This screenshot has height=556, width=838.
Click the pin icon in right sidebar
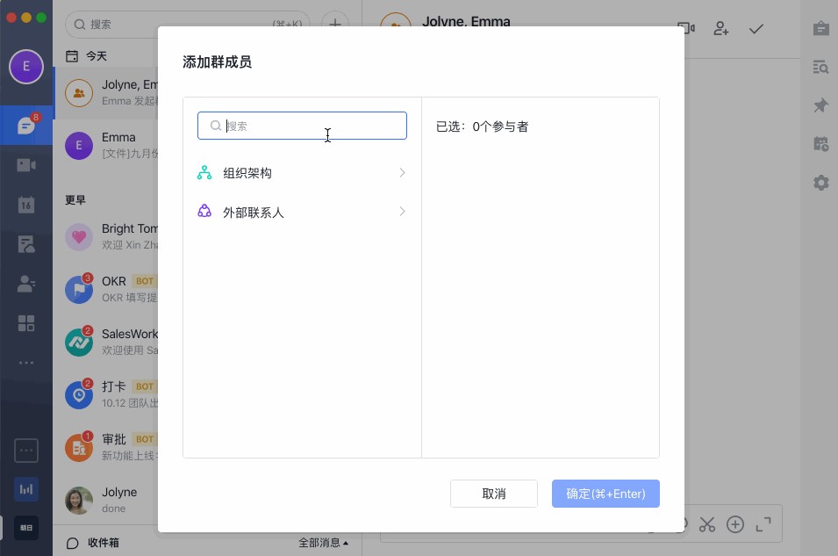[x=820, y=105]
